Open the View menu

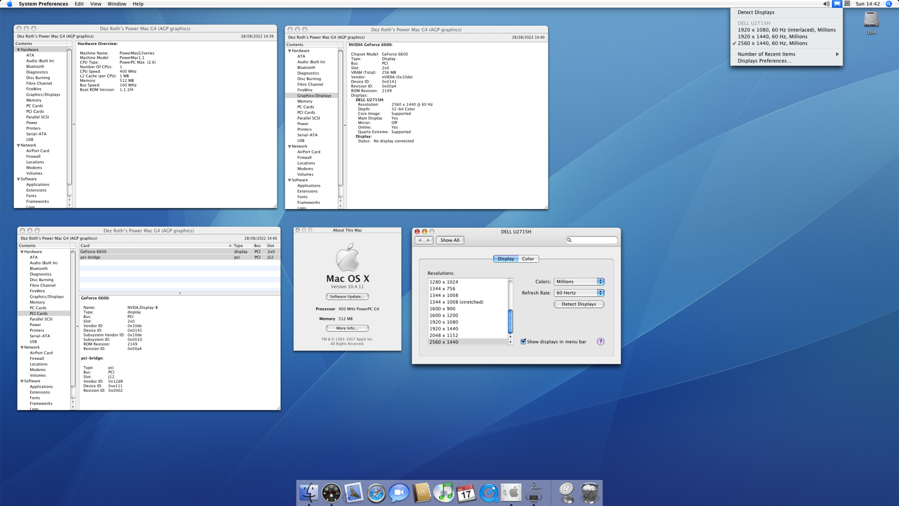pyautogui.click(x=96, y=4)
